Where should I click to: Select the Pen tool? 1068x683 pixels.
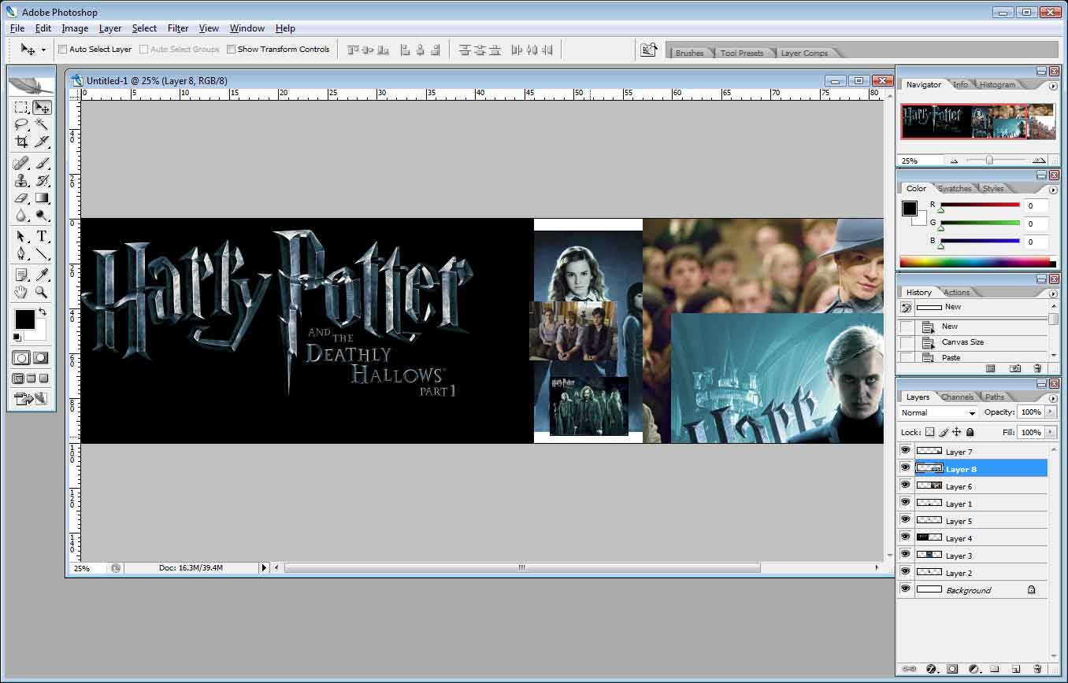pyautogui.click(x=22, y=254)
